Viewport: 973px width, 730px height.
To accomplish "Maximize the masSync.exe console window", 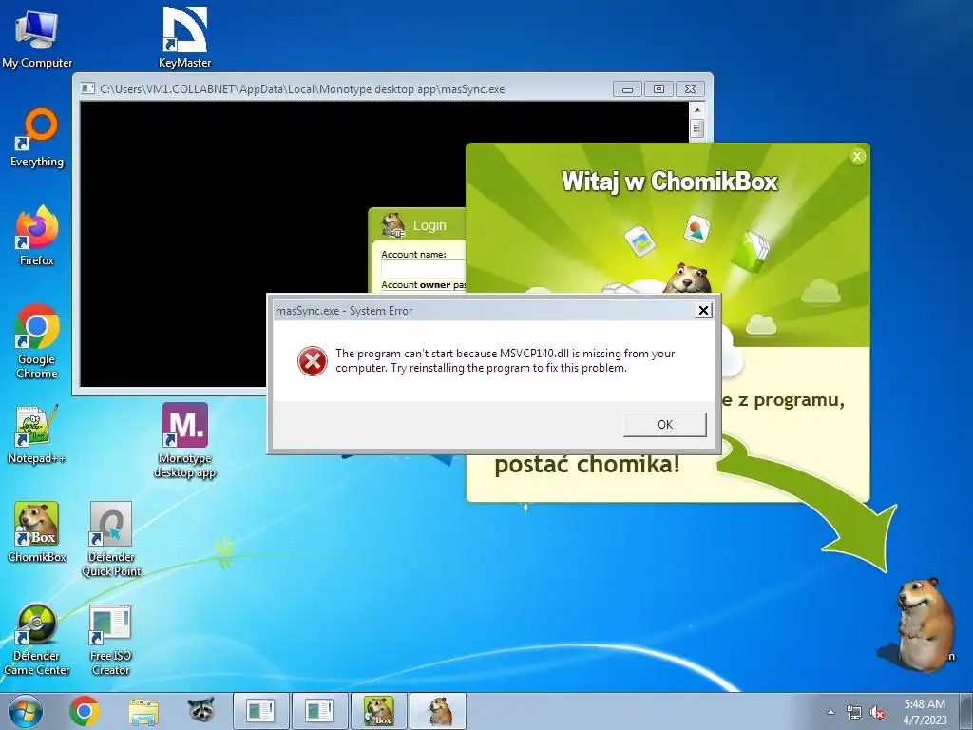I will [x=659, y=89].
